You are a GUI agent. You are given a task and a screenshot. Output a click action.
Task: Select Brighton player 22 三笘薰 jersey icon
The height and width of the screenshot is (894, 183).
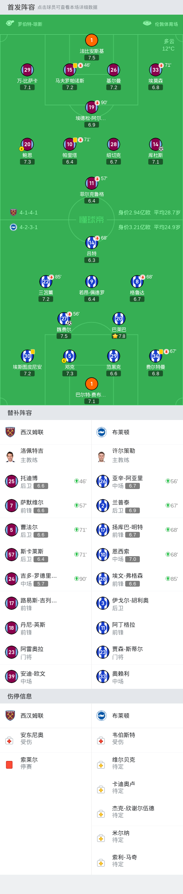pos(46,282)
